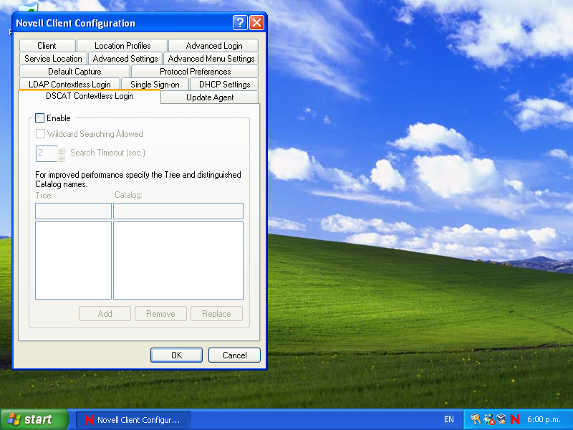Click the 6:00 p.m. clock
The image size is (573, 430).
tap(544, 419)
